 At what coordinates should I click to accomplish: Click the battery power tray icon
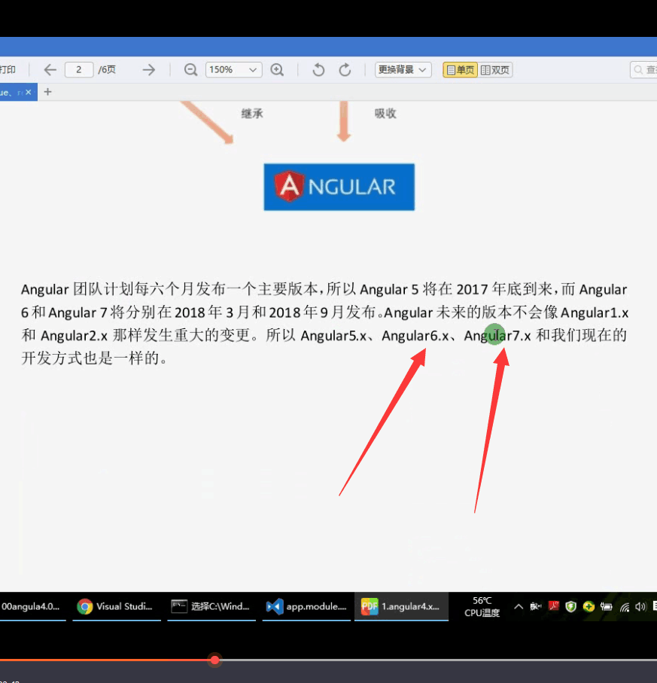[x=606, y=606]
